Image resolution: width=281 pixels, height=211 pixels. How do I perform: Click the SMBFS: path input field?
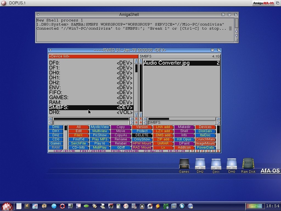tap(182, 123)
